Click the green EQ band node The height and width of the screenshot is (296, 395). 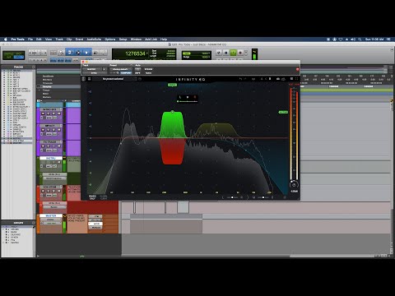click(173, 112)
